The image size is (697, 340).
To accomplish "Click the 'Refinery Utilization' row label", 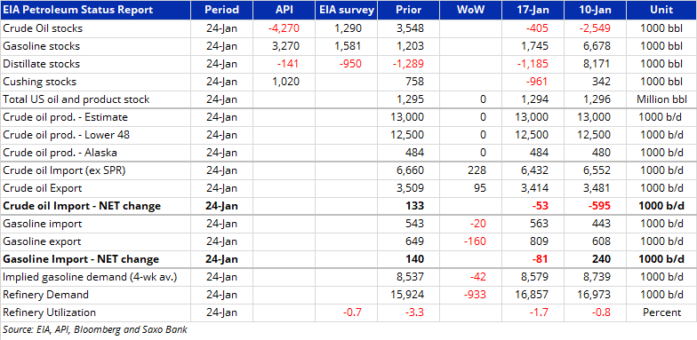I will coord(50,312).
